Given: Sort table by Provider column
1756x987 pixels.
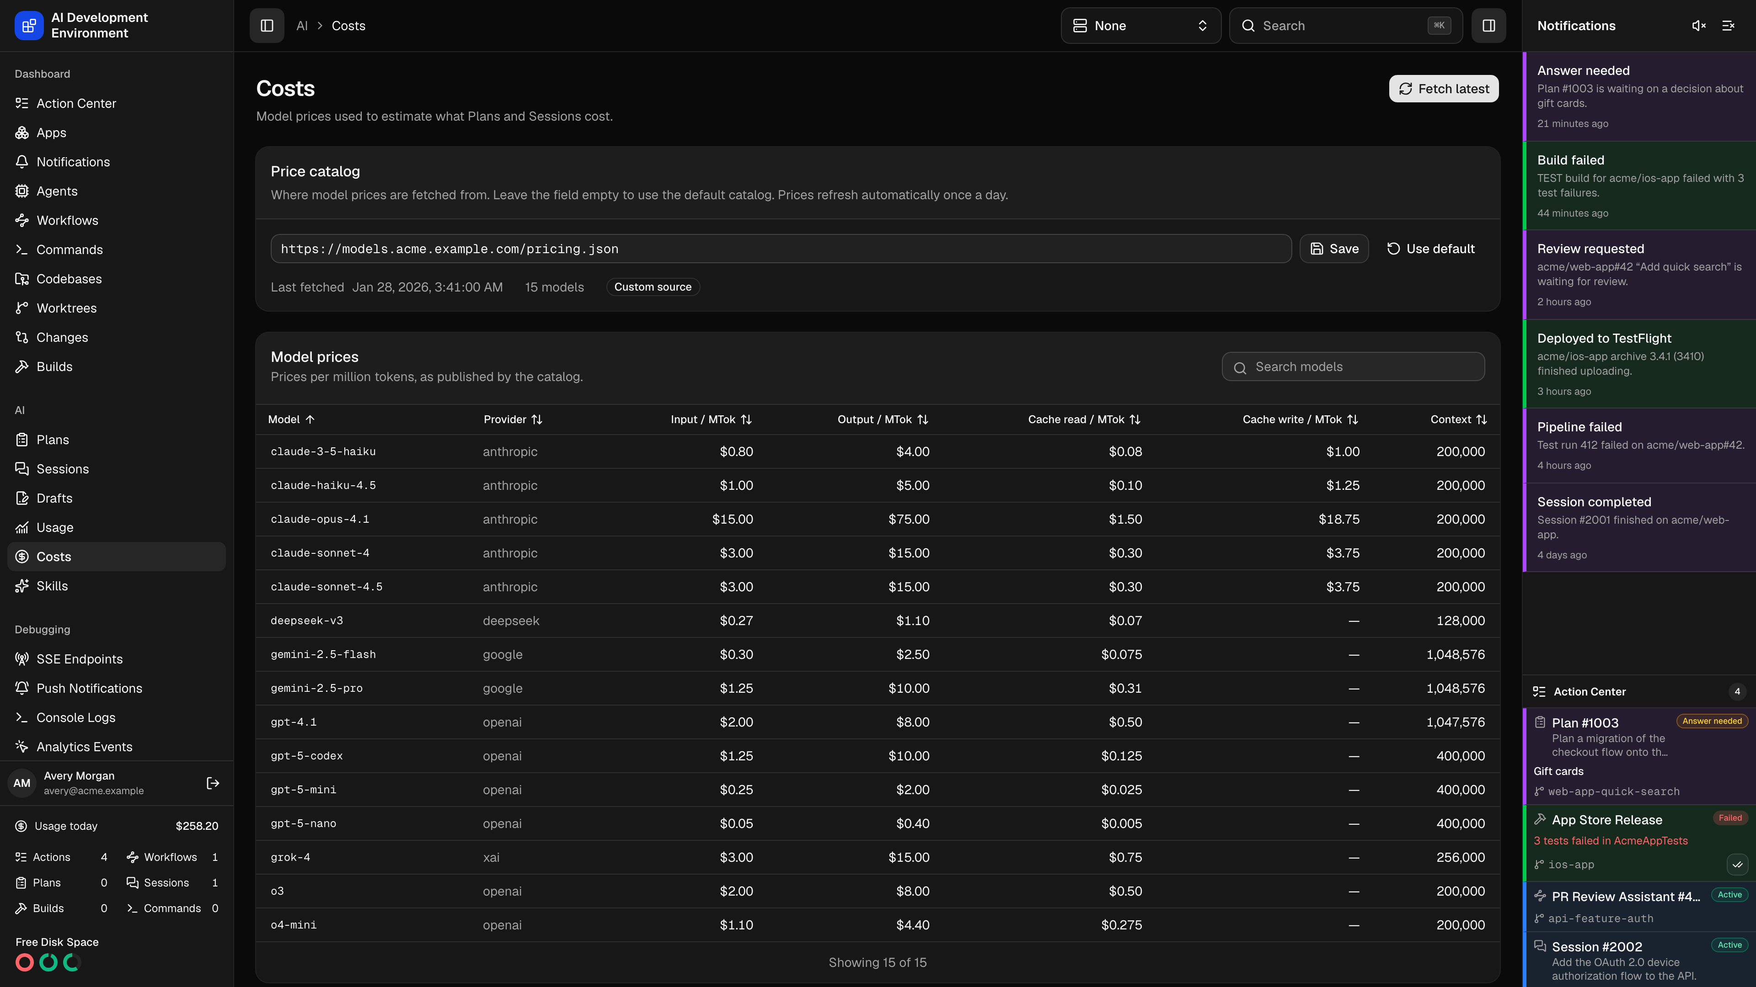Looking at the screenshot, I should pyautogui.click(x=513, y=419).
